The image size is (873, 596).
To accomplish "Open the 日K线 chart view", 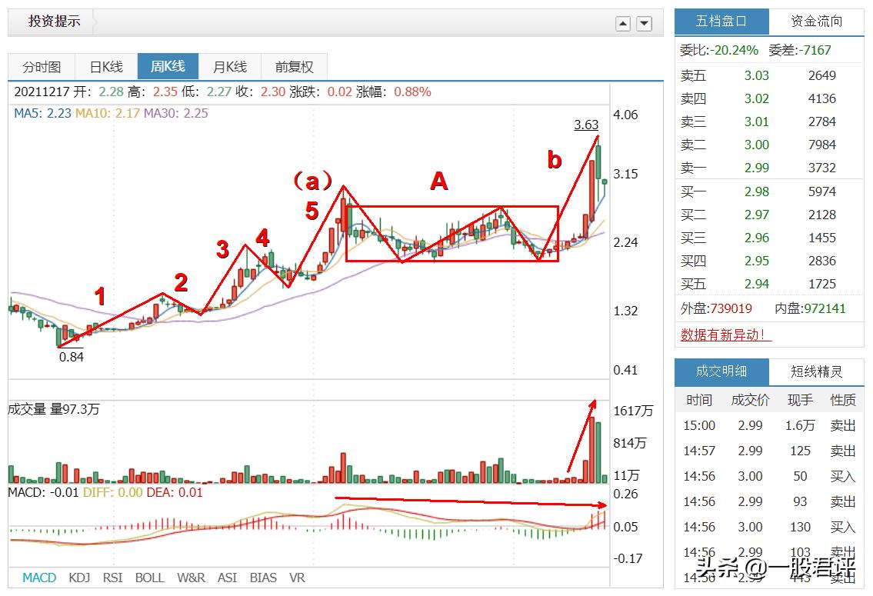I will 105,66.
